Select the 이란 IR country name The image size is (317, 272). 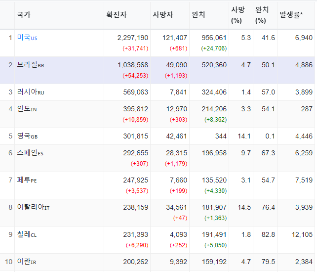(x=27, y=262)
